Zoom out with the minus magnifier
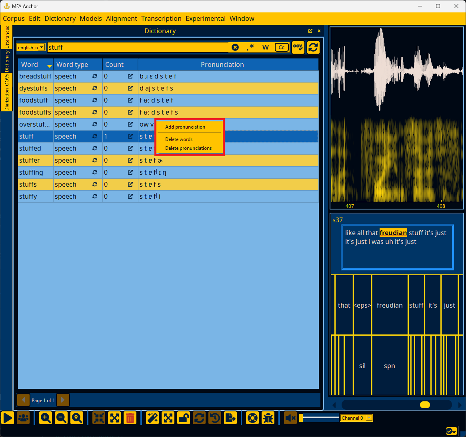This screenshot has height=437, width=466. tap(61, 418)
